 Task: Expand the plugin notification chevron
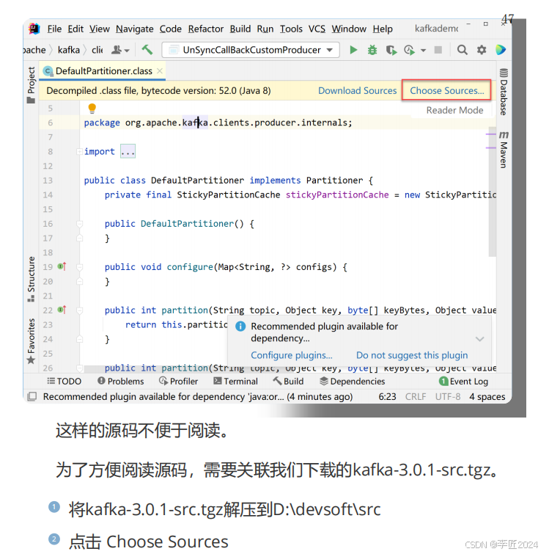(x=479, y=339)
